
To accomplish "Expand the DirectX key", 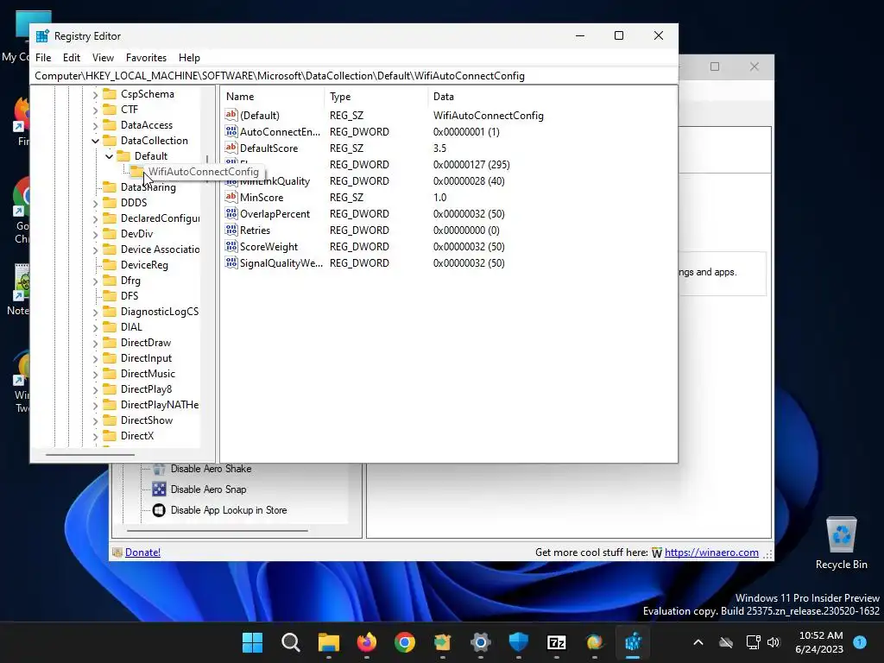I will 95,436.
